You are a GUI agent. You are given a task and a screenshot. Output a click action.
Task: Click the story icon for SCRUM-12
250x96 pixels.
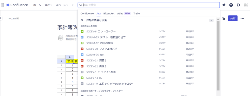pyautogui.click(x=82, y=43)
